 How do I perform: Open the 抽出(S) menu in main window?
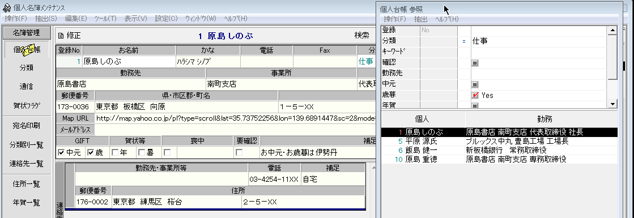(x=46, y=19)
